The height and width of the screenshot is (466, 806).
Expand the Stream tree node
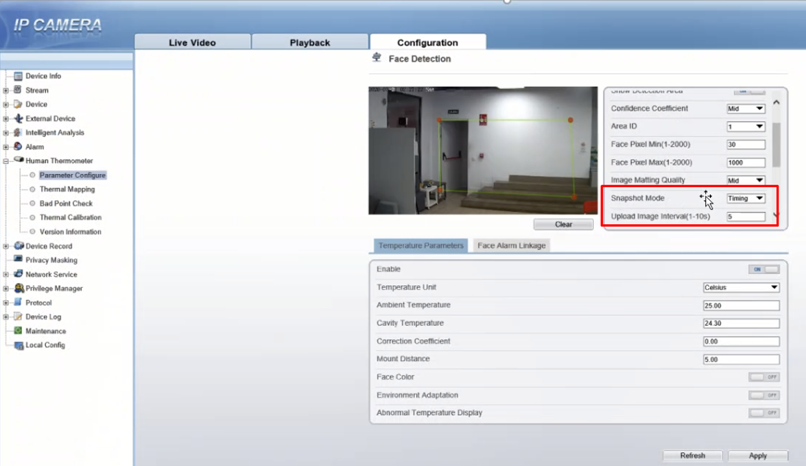(6, 90)
